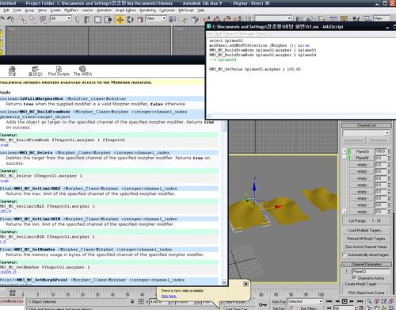Activate the Select and Move tool

click(x=120, y=20)
